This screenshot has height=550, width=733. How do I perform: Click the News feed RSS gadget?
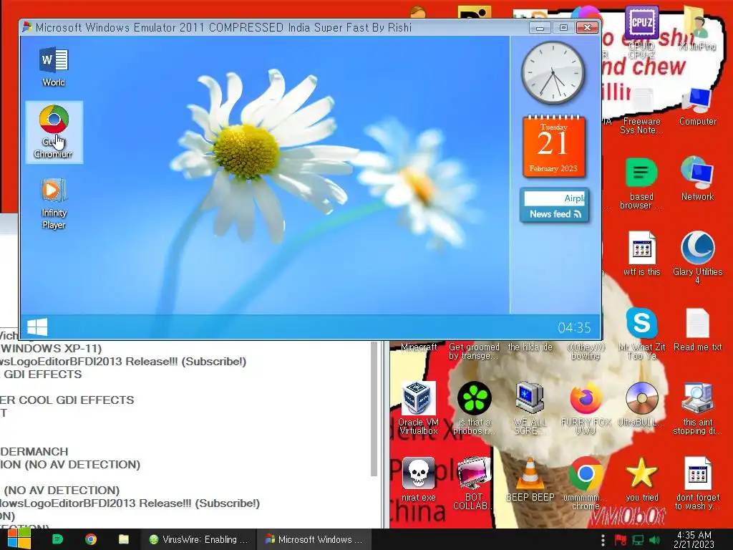point(555,206)
